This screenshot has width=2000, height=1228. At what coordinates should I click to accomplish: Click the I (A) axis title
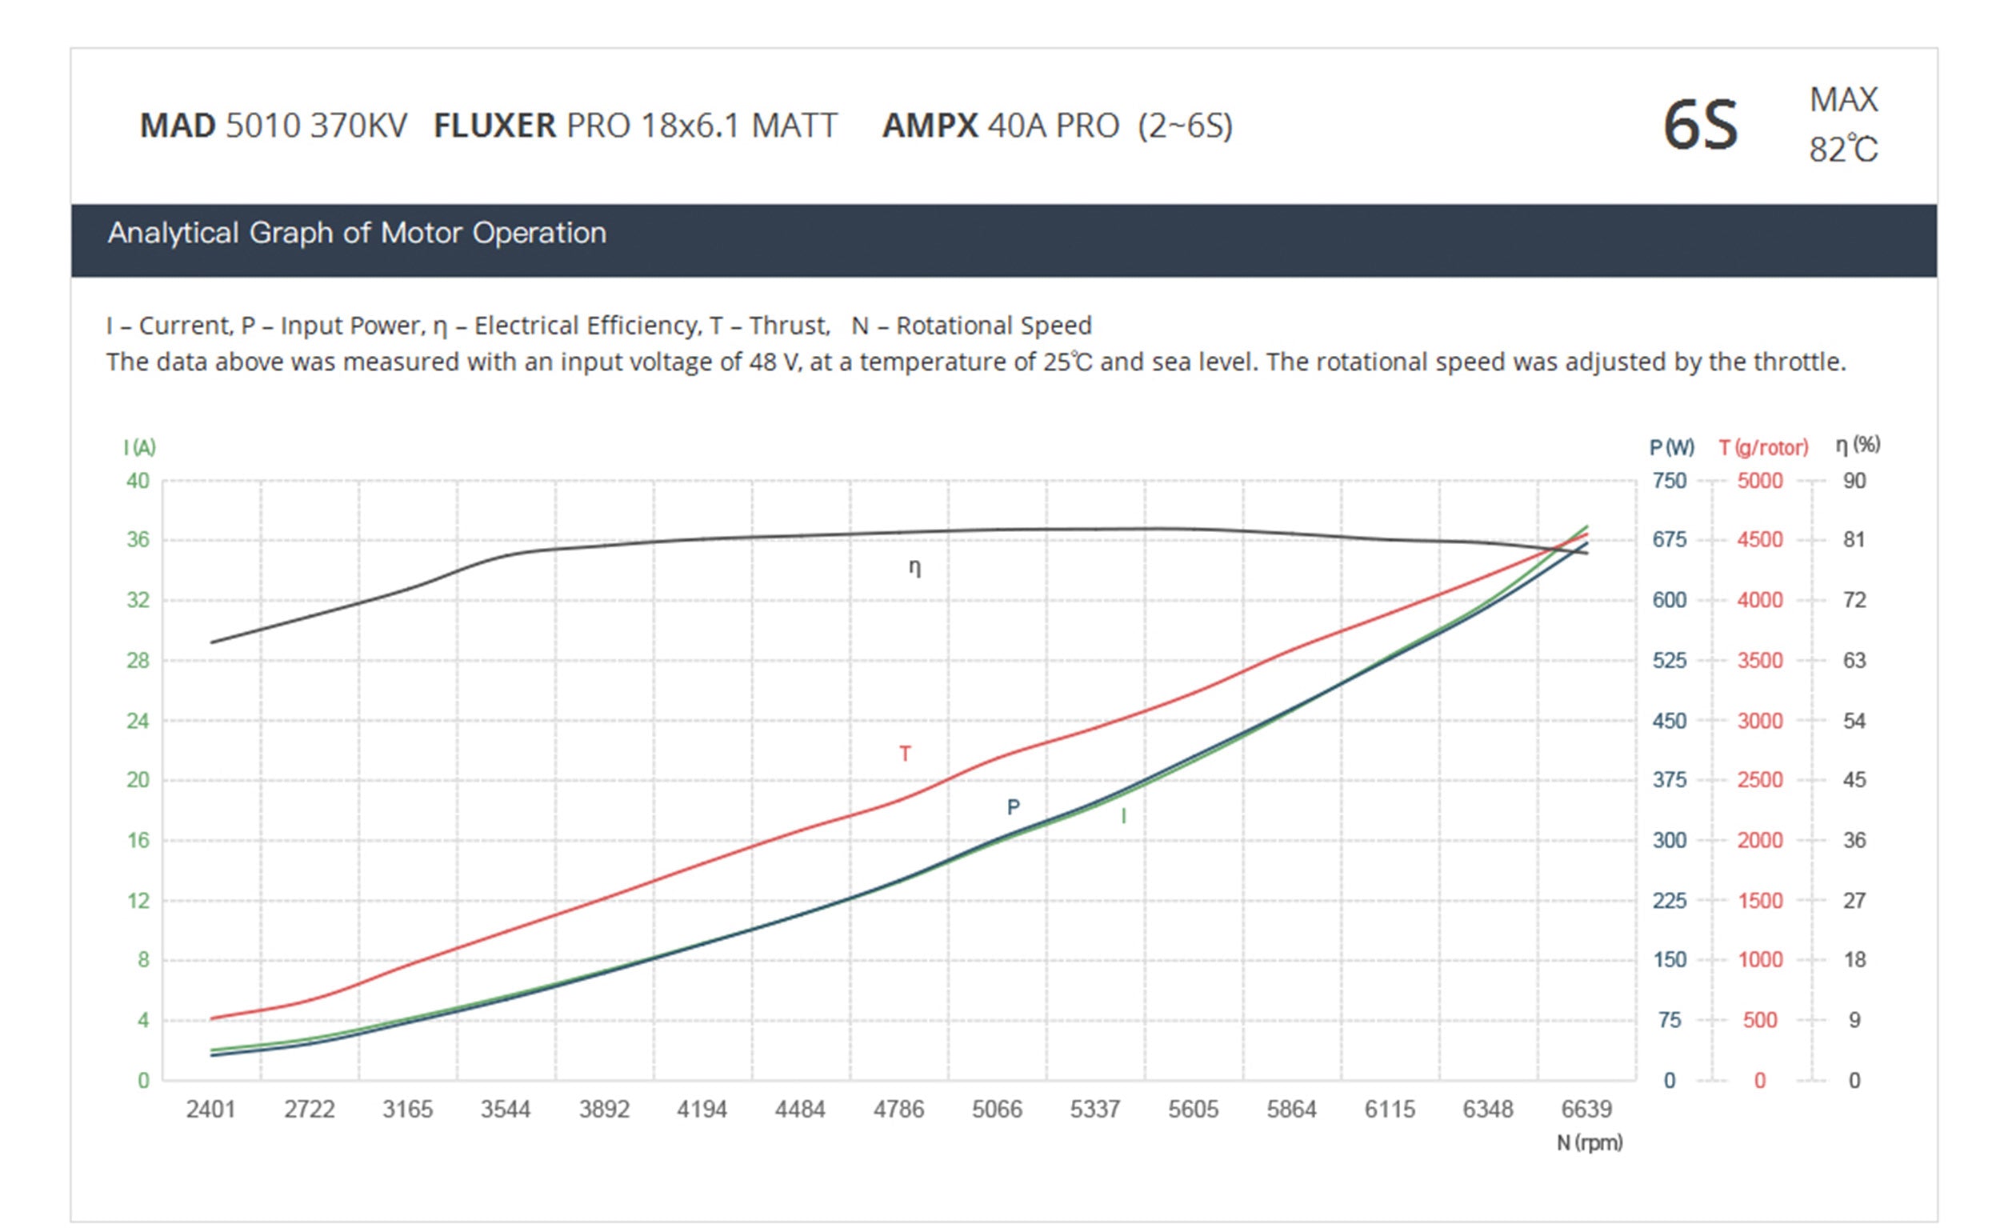(140, 447)
